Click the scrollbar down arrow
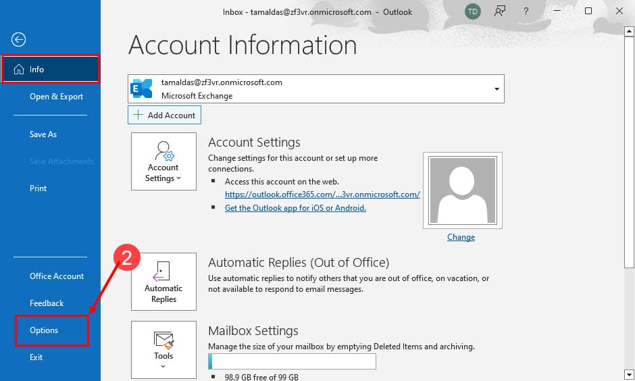 coord(629,374)
